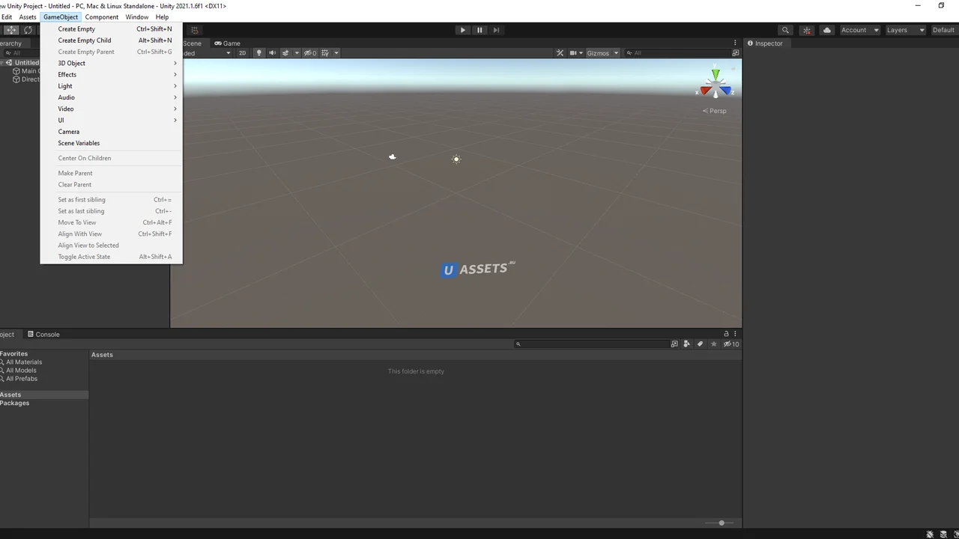This screenshot has height=539, width=959.
Task: Open the grid settings dropdown arrow
Action: pyautogui.click(x=336, y=53)
